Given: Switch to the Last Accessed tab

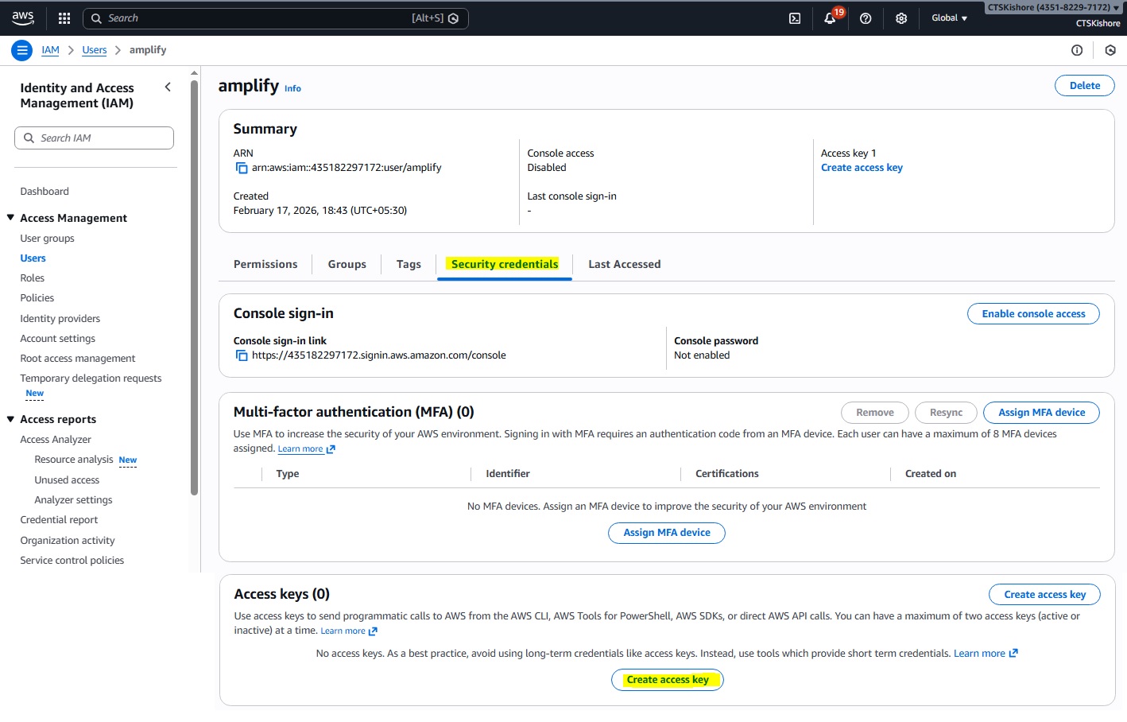Looking at the screenshot, I should pos(624,264).
